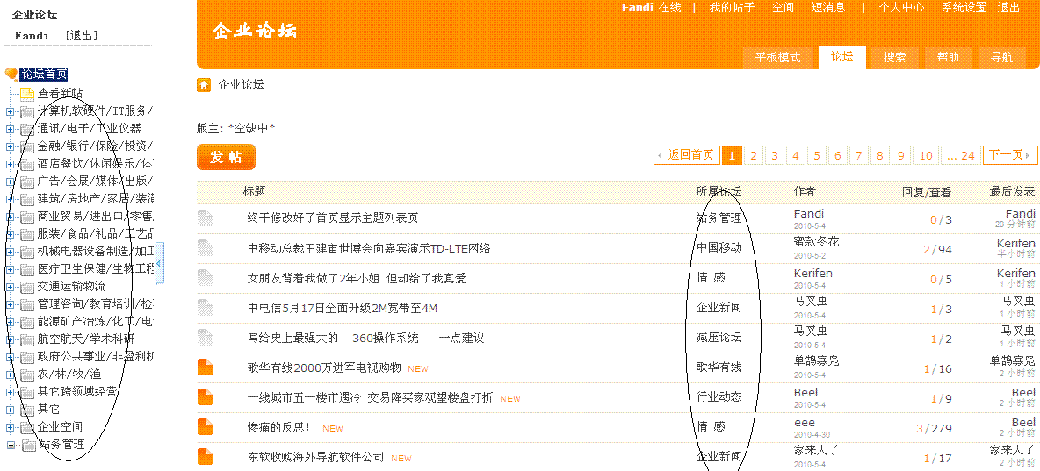Open author 蜜款冬花 profile link
Image resolution: width=1040 pixels, height=471 pixels.
point(817,242)
